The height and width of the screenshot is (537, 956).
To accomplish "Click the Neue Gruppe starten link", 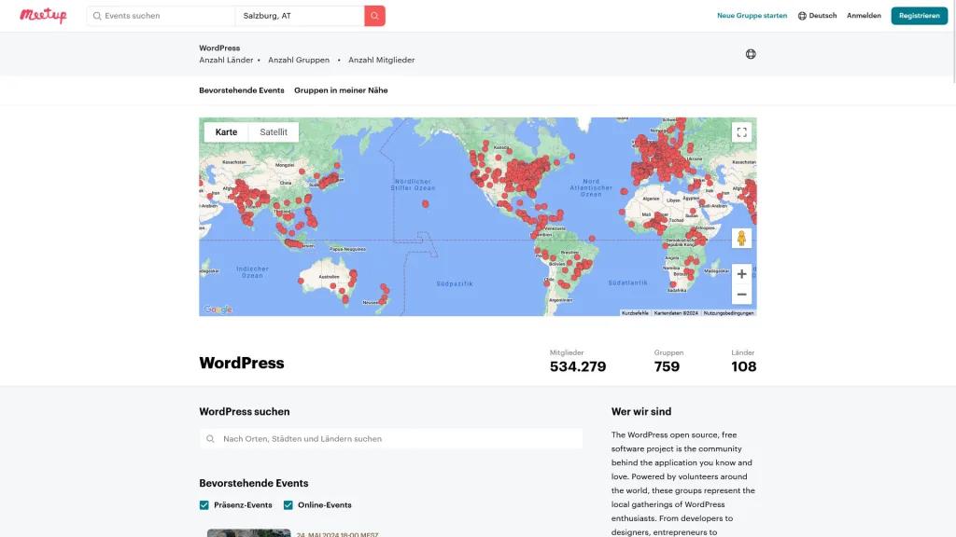I will 752,16.
